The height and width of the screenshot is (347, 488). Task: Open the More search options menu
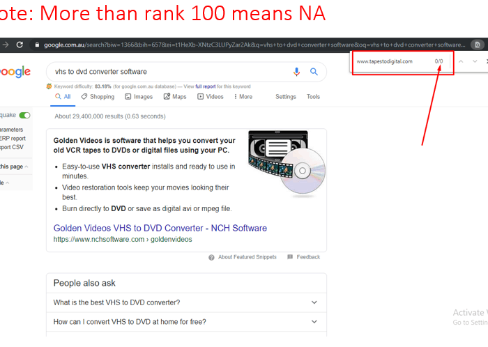[x=243, y=97]
